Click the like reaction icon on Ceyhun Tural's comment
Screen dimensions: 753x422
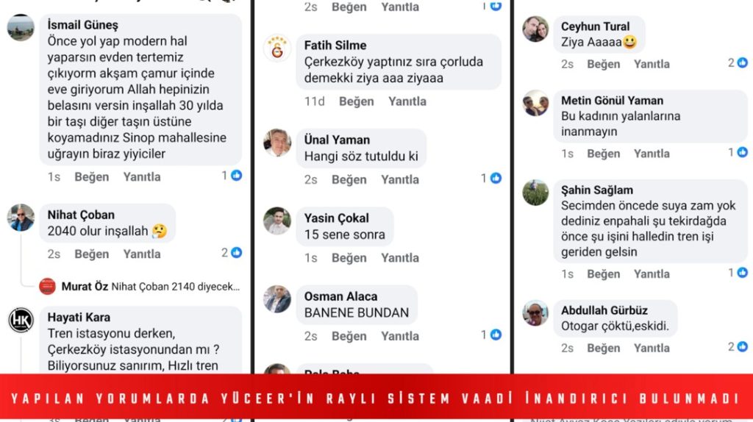point(743,62)
